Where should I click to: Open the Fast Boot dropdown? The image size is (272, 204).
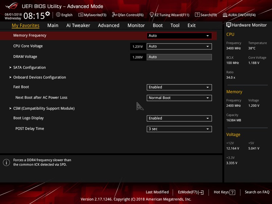click(179, 87)
